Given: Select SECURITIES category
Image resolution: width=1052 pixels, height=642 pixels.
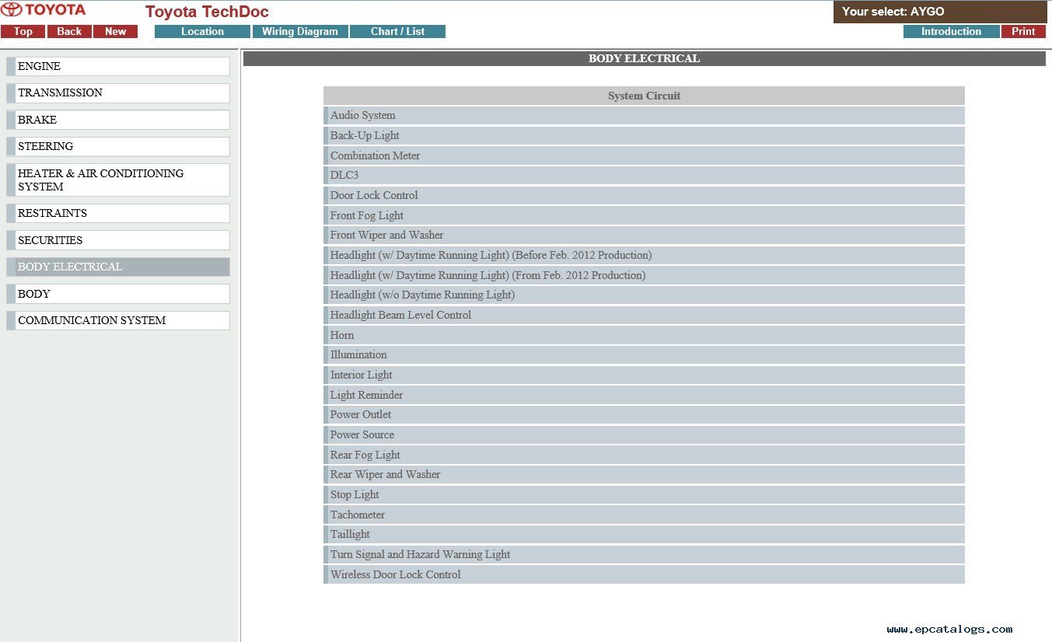Looking at the screenshot, I should (x=118, y=240).
